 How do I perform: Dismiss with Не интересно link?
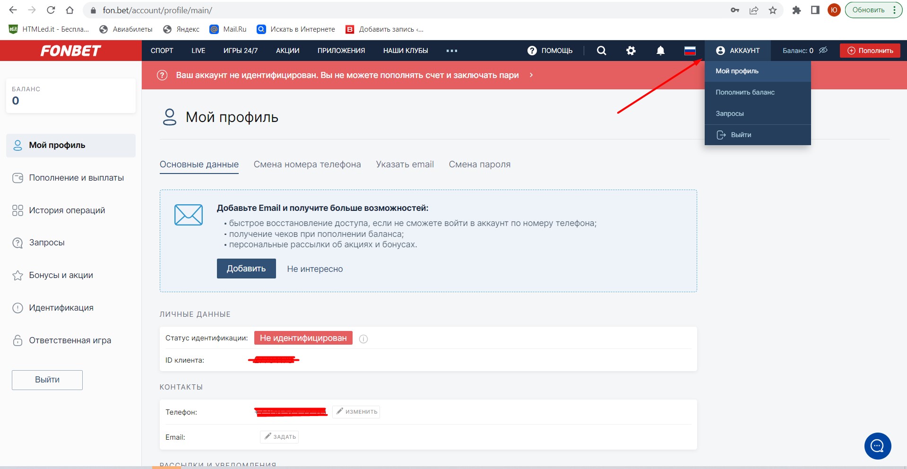pyautogui.click(x=315, y=269)
